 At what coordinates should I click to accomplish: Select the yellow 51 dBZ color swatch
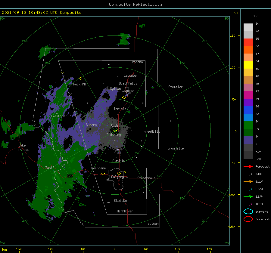pos(248,65)
